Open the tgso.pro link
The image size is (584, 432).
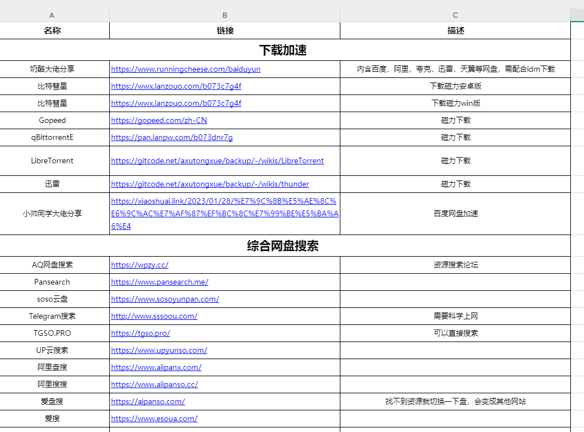click(141, 334)
